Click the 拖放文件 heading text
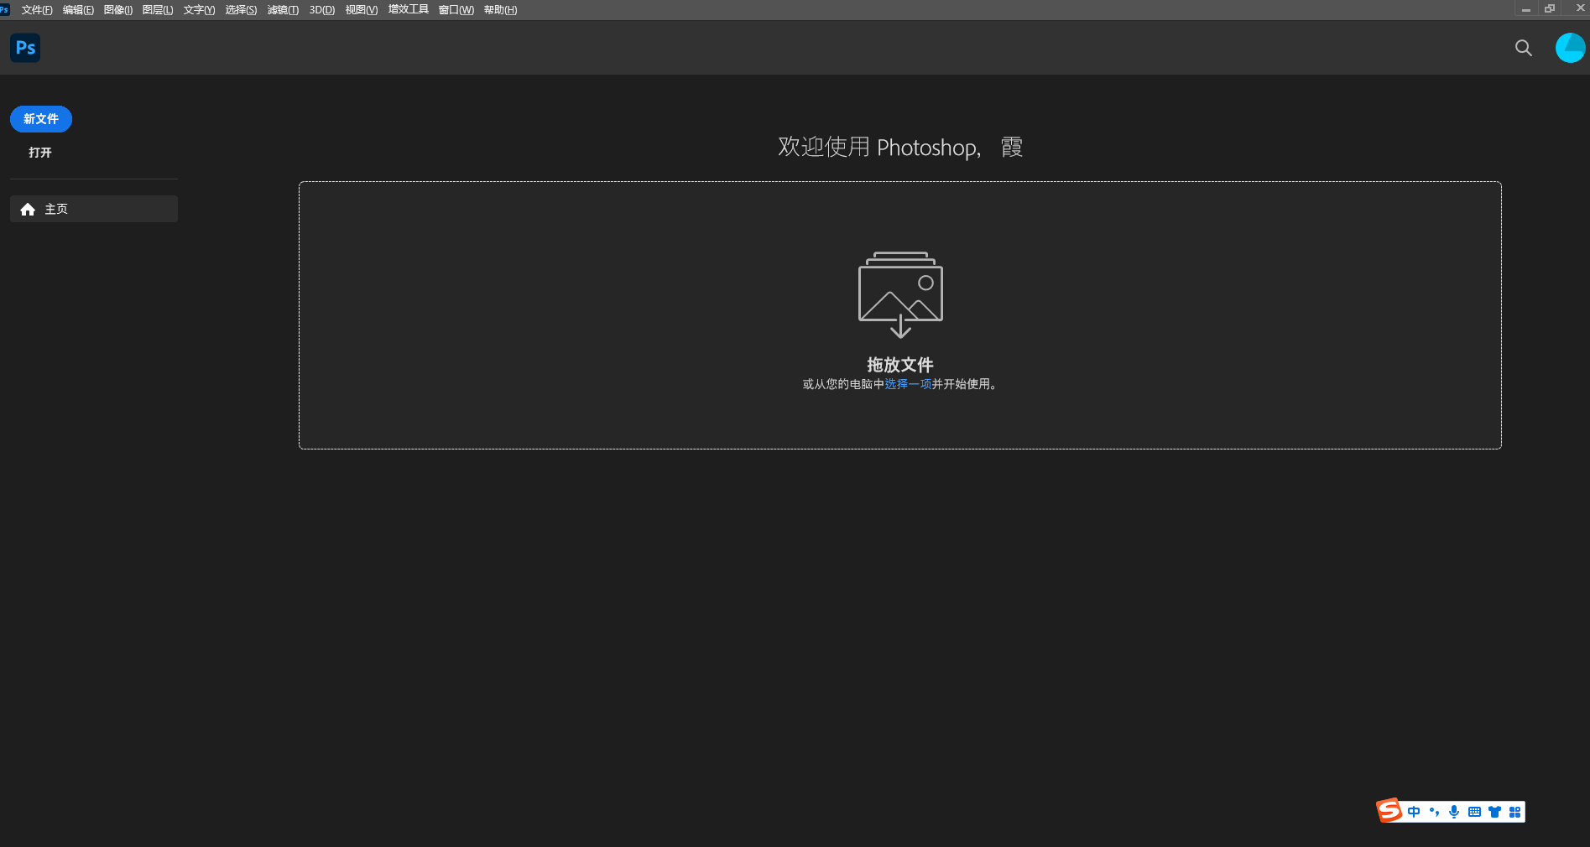The width and height of the screenshot is (1590, 847). (900, 365)
